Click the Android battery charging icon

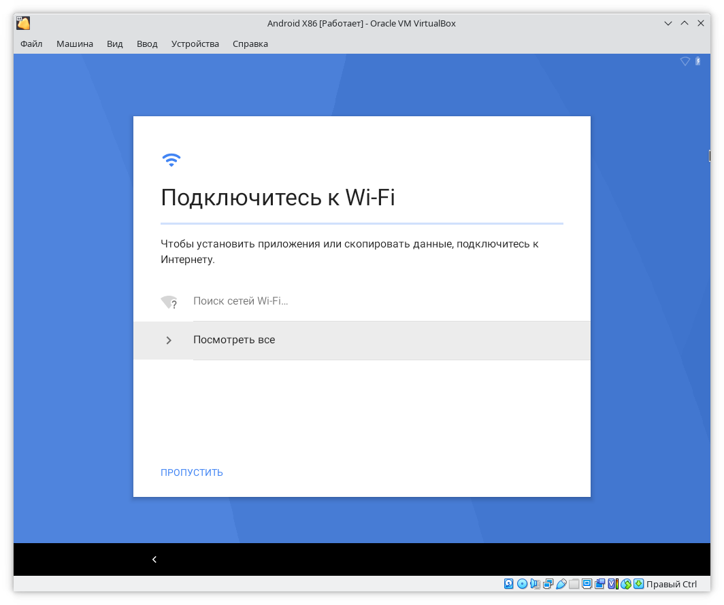[x=698, y=61]
